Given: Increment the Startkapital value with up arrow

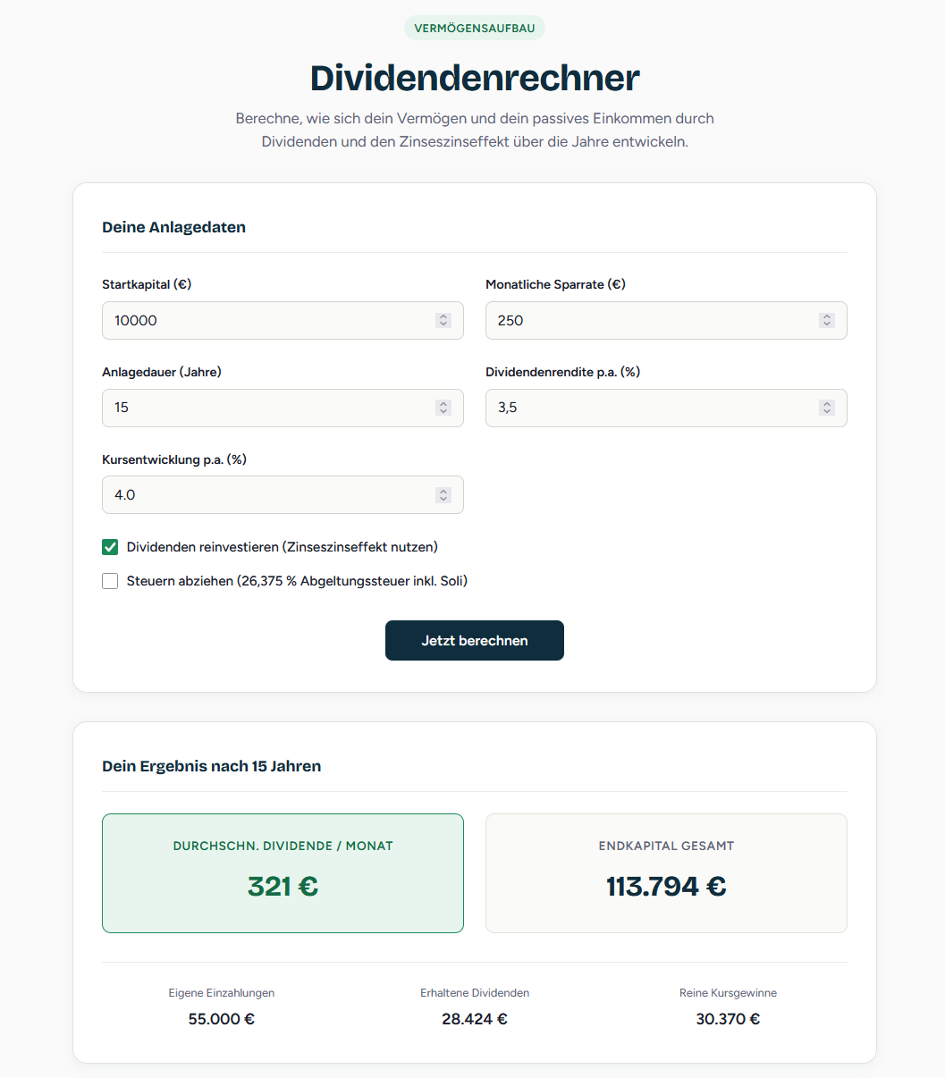Looking at the screenshot, I should click(x=443, y=316).
